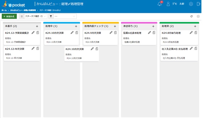Copy the R24.9月次決算 card
The width and height of the screenshot is (203, 118).
[x=115, y=33]
